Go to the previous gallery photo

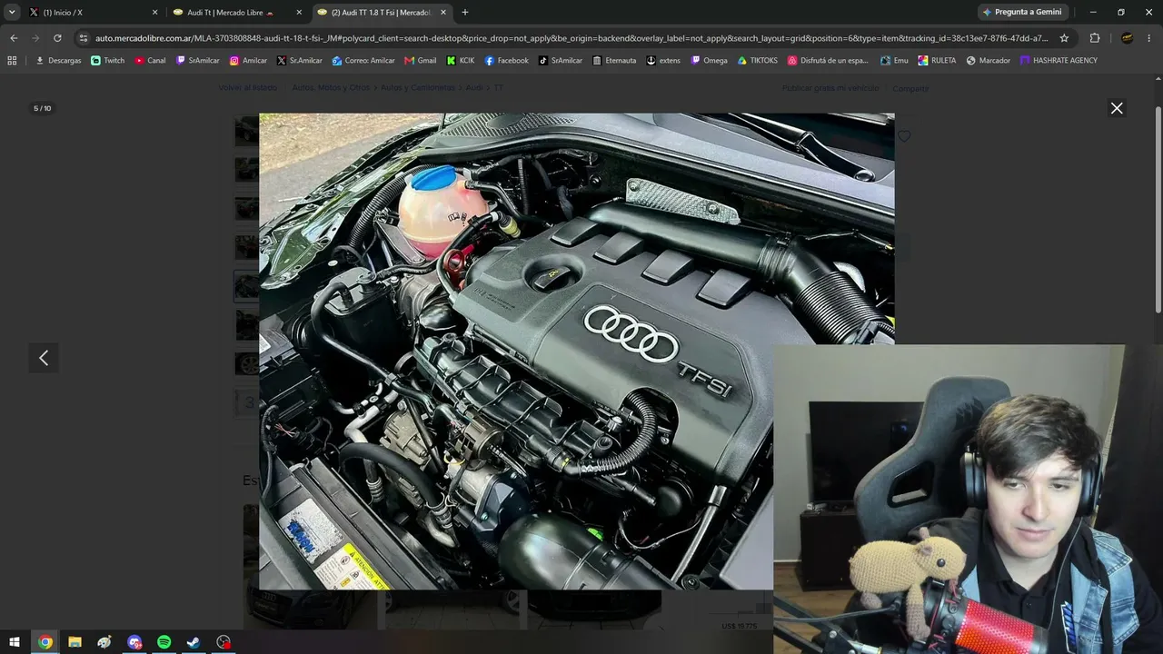click(44, 358)
